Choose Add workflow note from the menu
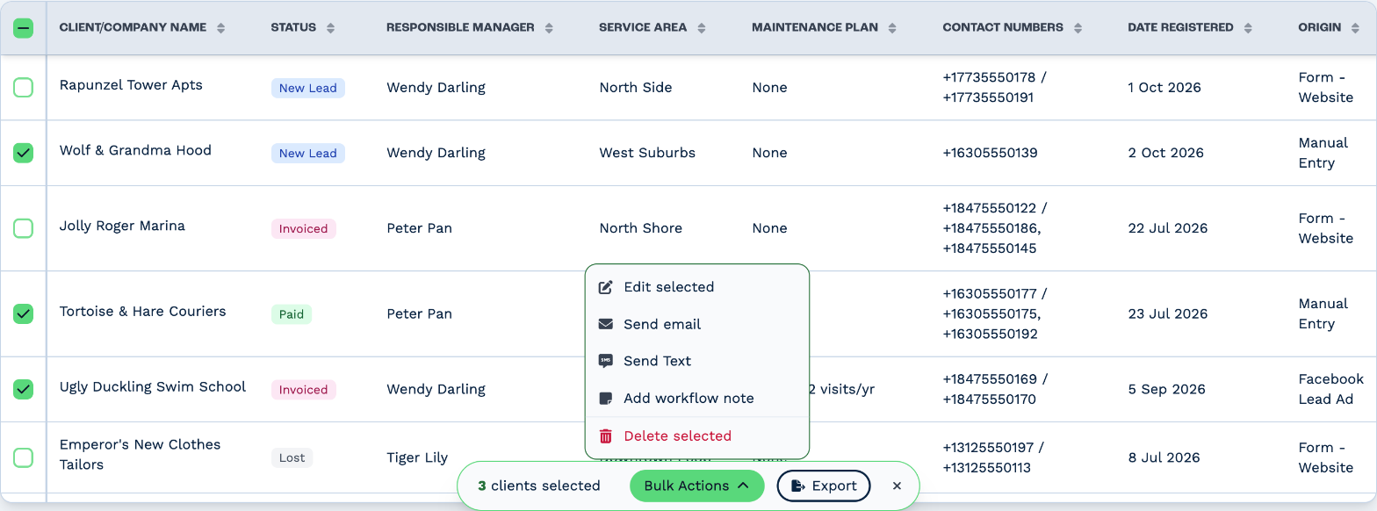The image size is (1377, 511). (x=696, y=399)
